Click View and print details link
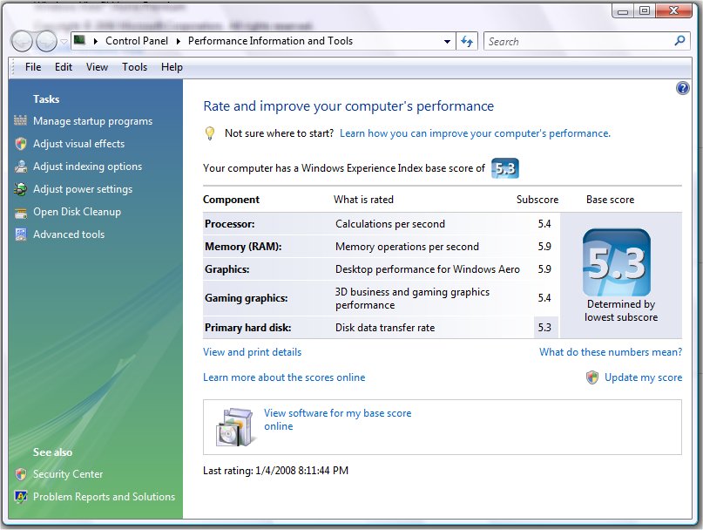The height and width of the screenshot is (530, 703). pyautogui.click(x=252, y=352)
